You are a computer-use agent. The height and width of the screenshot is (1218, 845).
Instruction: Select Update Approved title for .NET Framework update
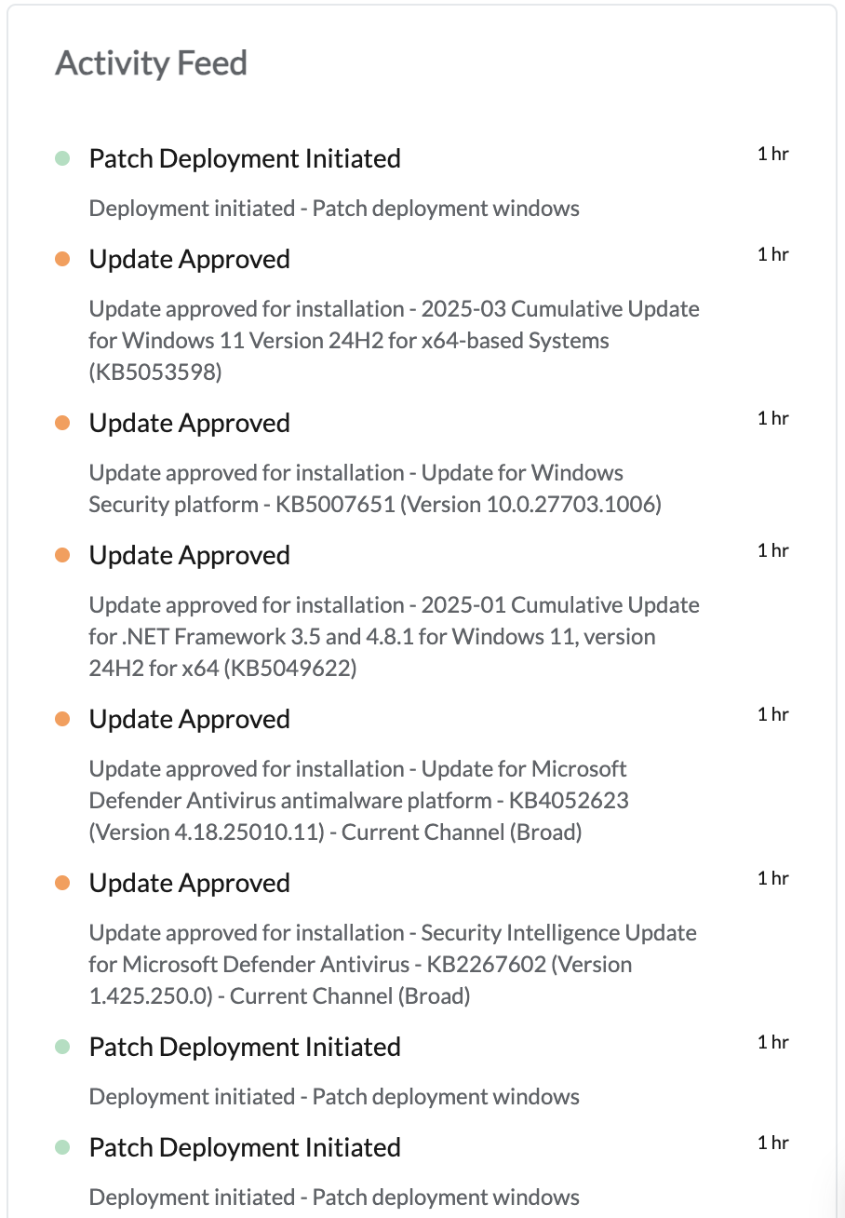189,555
